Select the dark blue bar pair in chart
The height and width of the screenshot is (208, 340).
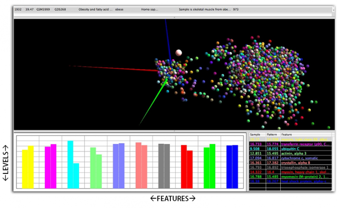(232, 166)
